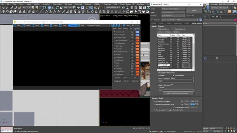
Task: Click the trash can icon in second toolbar row
Action: click(x=71, y=11)
